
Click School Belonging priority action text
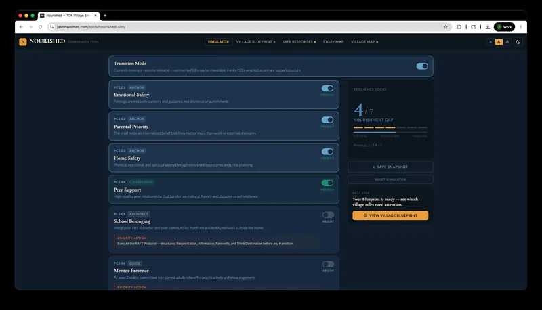tap(205, 244)
